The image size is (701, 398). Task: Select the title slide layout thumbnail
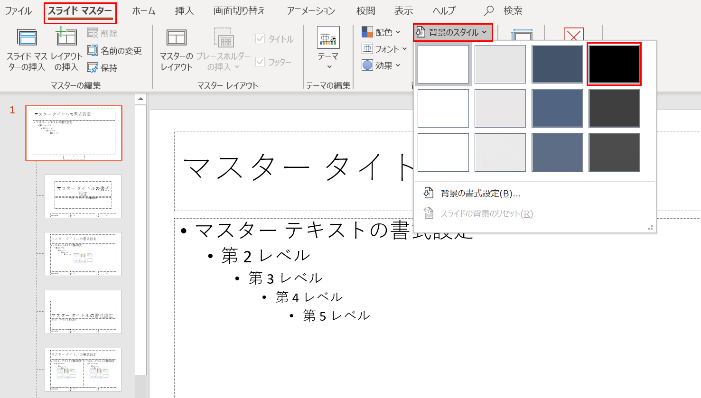(x=83, y=196)
